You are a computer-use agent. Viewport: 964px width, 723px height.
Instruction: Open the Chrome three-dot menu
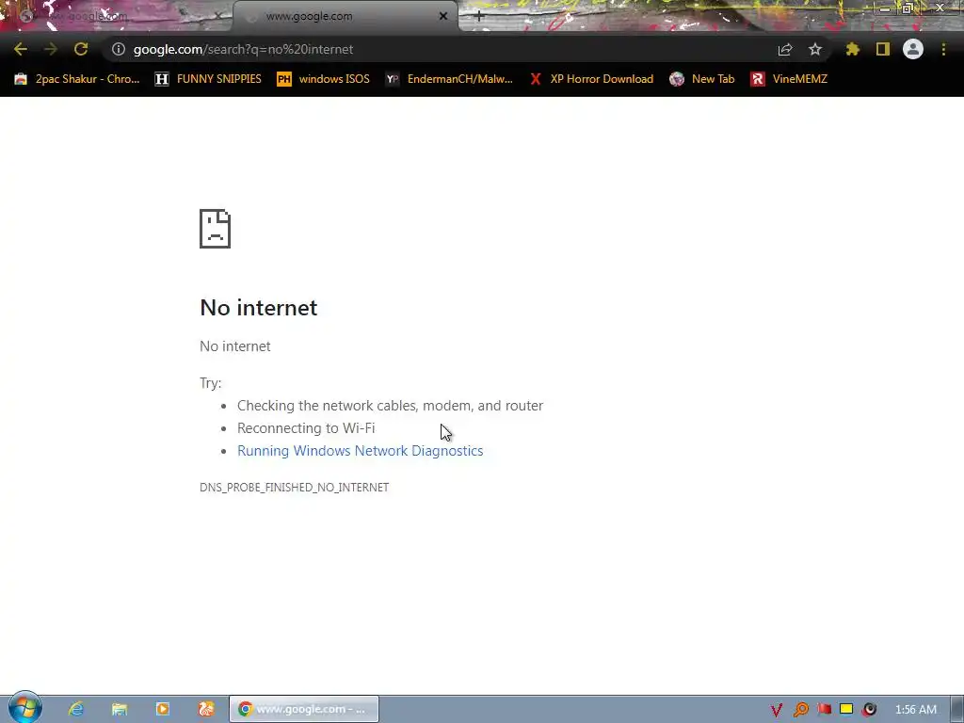[x=943, y=49]
